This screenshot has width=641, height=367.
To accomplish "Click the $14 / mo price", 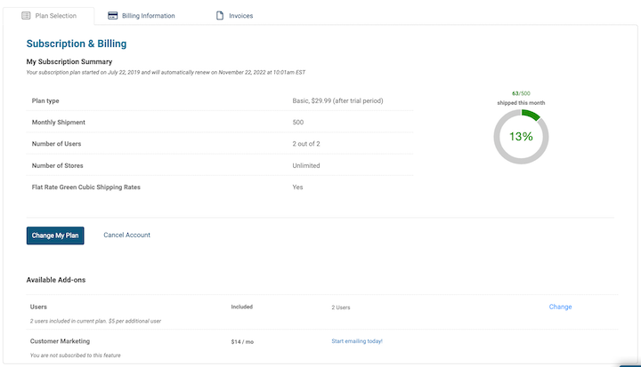I will (242, 342).
